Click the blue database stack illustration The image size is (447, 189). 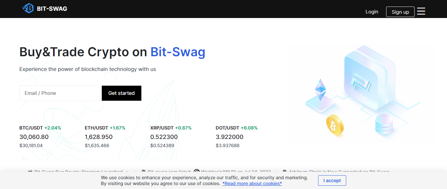point(384,124)
